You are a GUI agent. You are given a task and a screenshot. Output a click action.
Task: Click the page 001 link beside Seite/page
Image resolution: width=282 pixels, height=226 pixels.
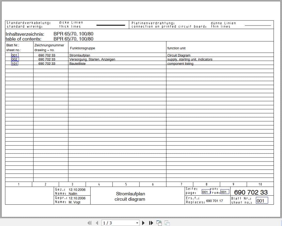tap(206, 192)
